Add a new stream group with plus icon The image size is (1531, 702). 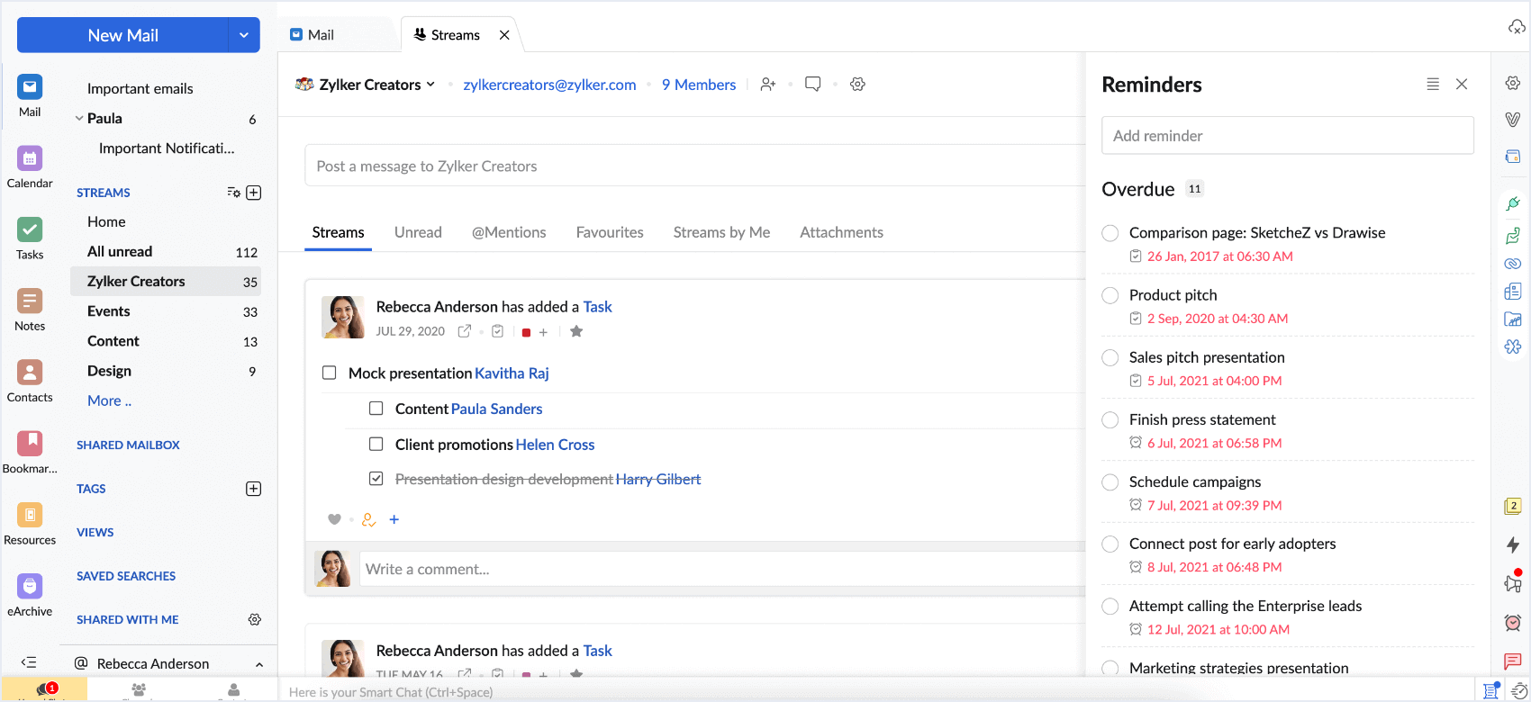coord(254,193)
